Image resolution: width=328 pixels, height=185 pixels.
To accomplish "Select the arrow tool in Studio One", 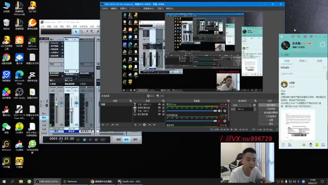I will point(76,32).
